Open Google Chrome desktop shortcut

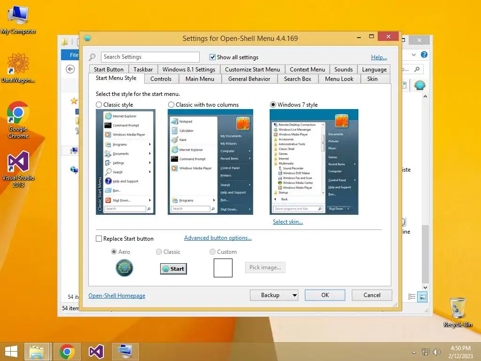tap(18, 120)
